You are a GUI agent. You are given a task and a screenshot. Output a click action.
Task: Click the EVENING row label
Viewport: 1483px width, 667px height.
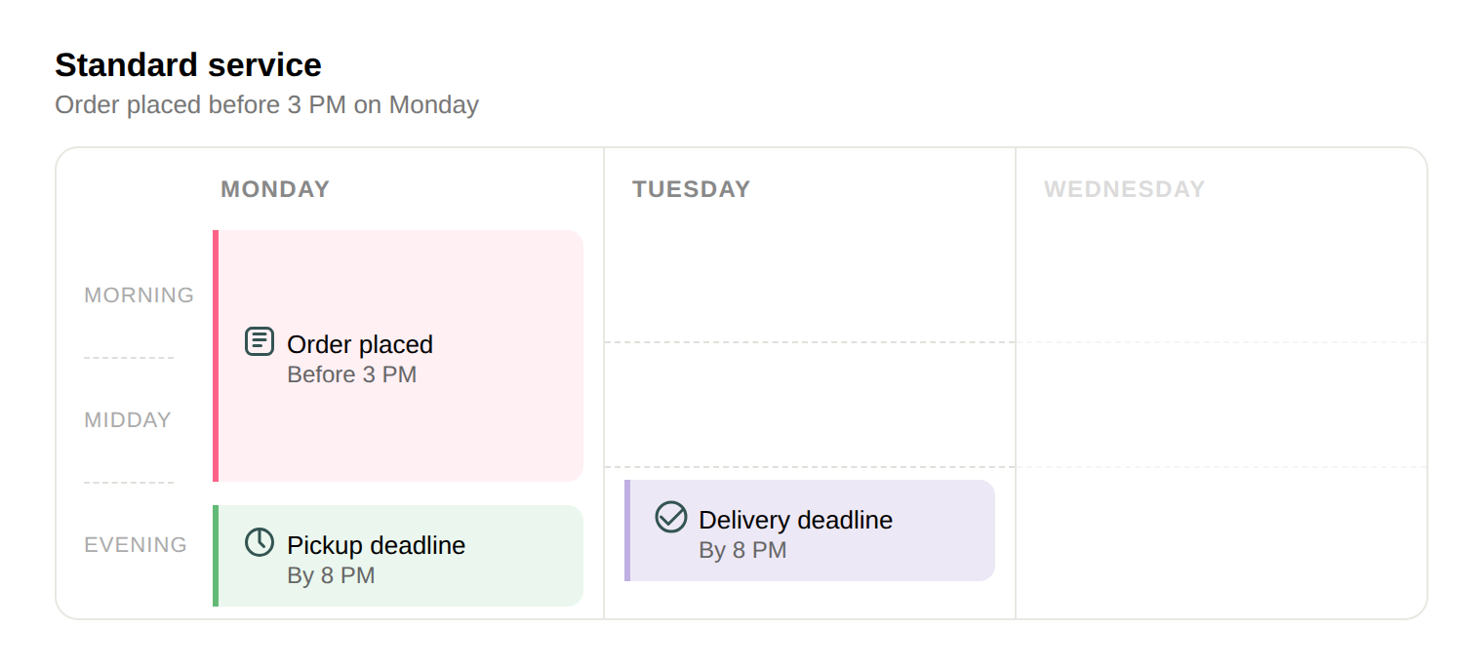coord(136,545)
